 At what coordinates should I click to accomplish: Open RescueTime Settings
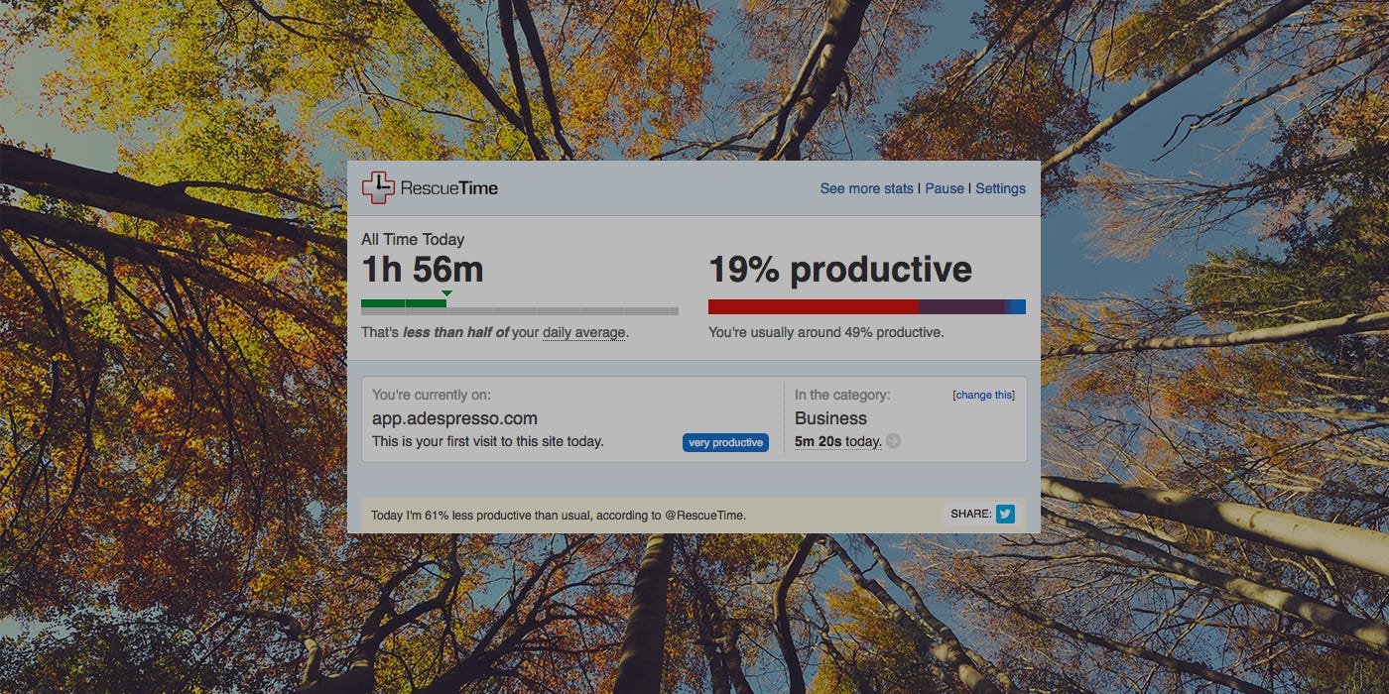(x=1000, y=188)
